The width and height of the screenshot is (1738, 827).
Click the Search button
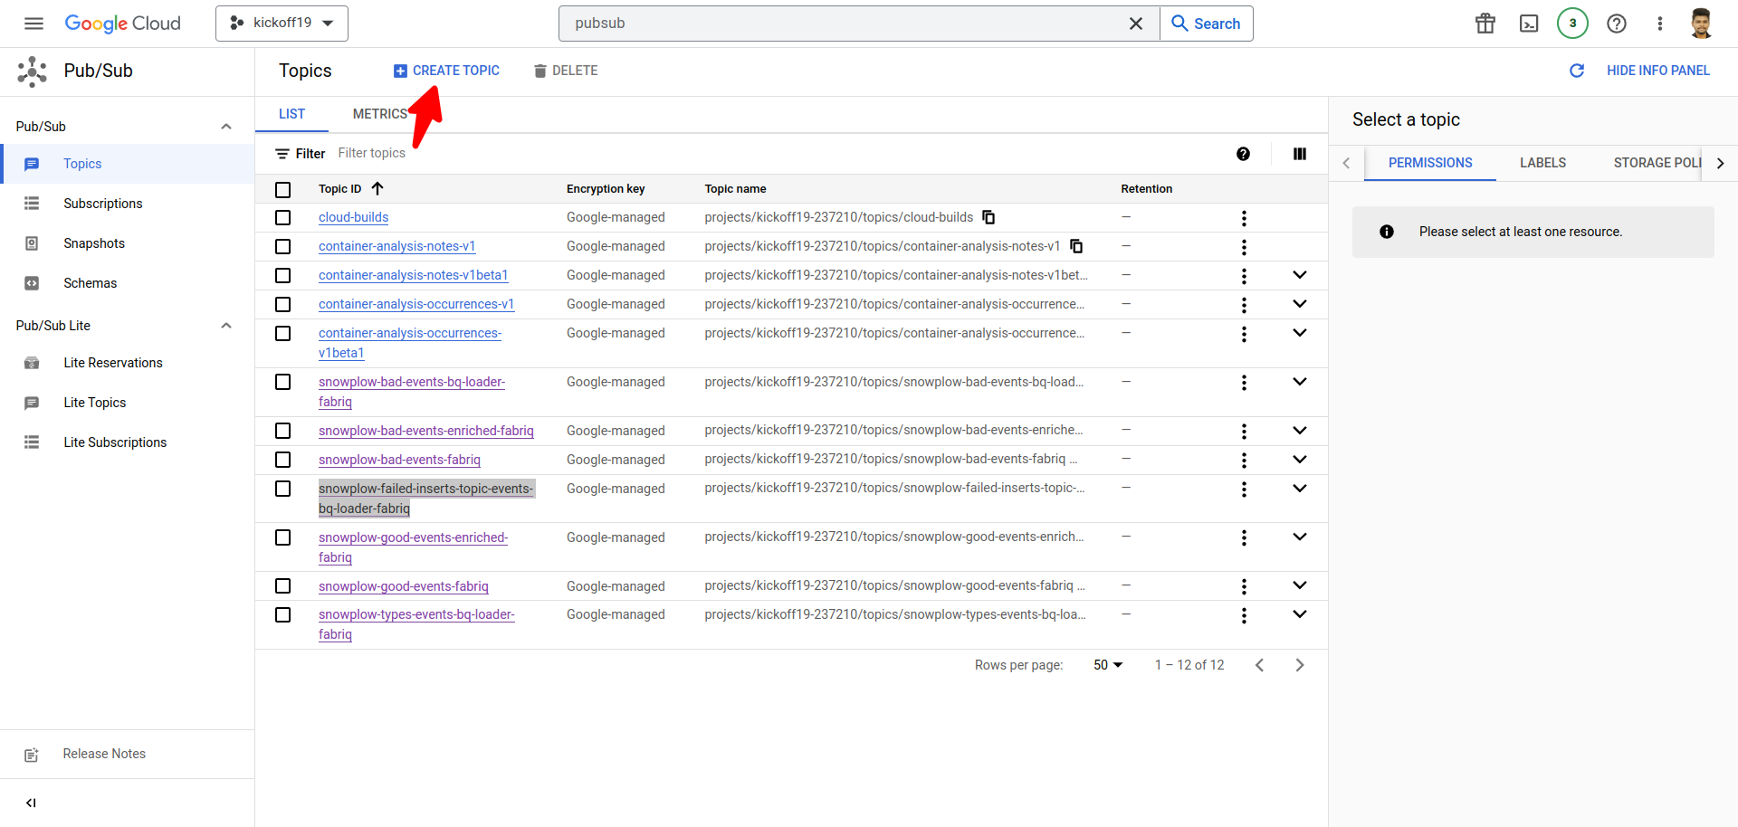click(1206, 24)
